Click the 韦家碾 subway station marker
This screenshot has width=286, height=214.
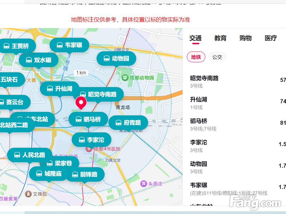pyautogui.click(x=69, y=45)
